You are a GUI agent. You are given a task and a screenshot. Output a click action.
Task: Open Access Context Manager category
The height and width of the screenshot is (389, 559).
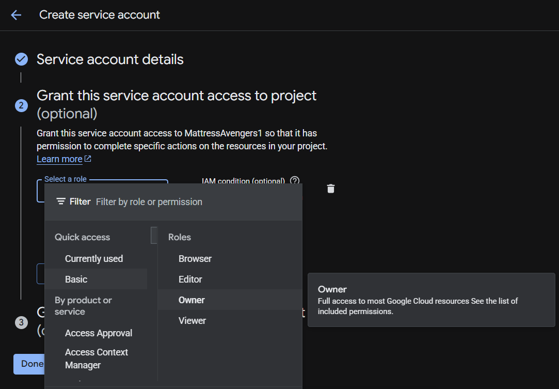tap(97, 359)
